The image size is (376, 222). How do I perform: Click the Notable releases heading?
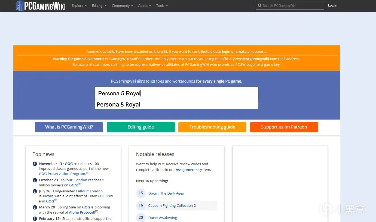pyautogui.click(x=155, y=154)
